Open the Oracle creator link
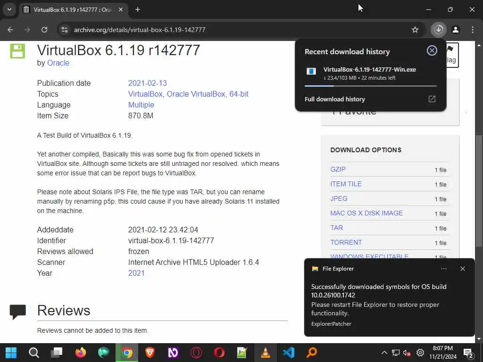The image size is (483, 362). [58, 63]
